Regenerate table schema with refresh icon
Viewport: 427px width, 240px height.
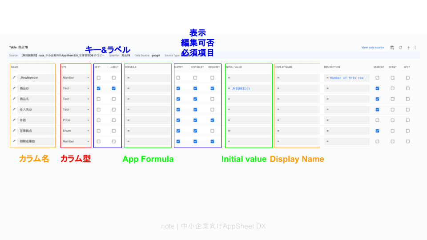(x=400, y=48)
